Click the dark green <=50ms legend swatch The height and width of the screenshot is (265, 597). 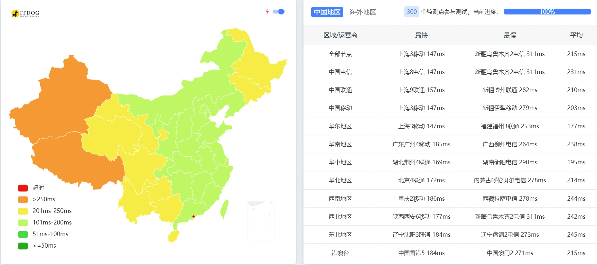[23, 246]
